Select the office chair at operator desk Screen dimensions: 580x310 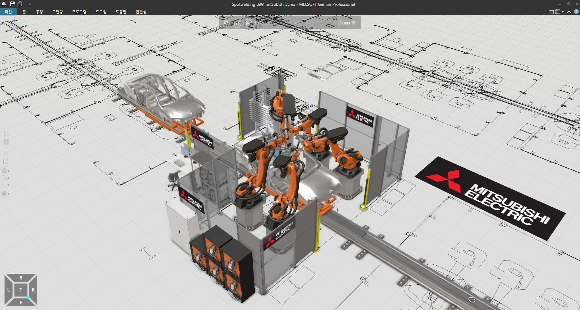[x=173, y=180]
